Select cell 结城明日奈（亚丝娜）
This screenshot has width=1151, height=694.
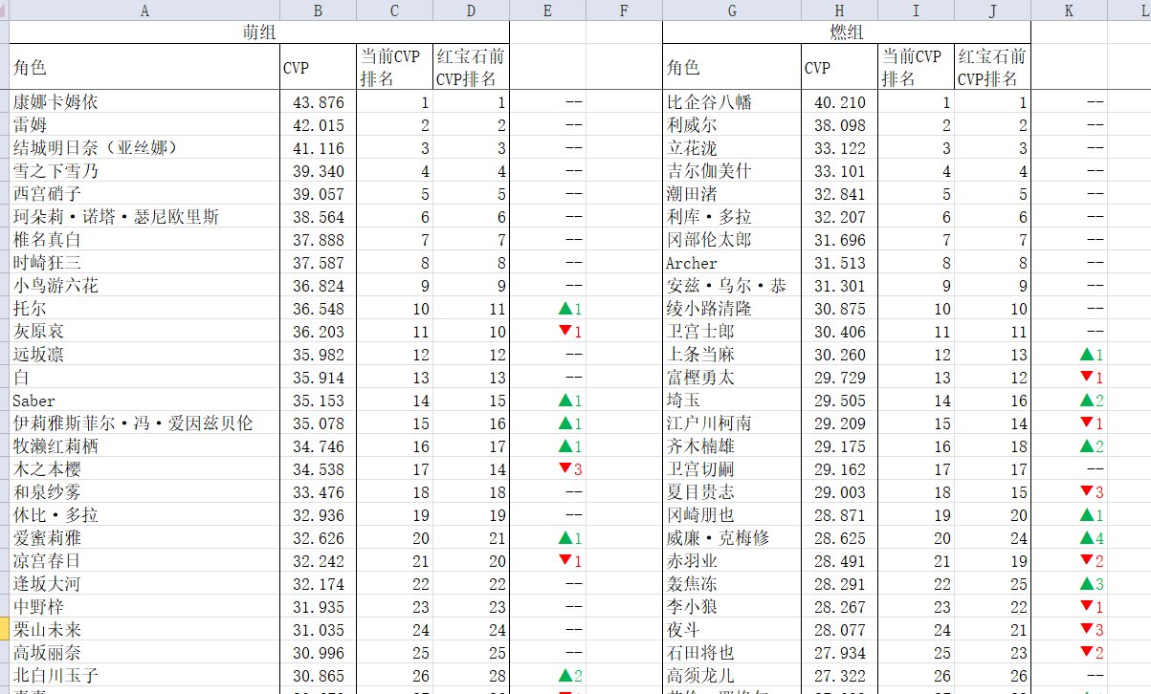tap(144, 147)
